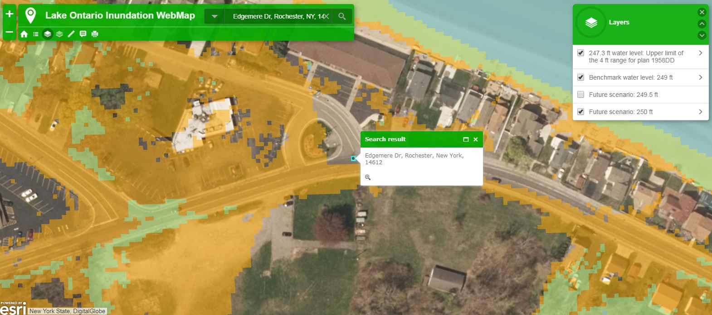Expand Benchmark water level layer details
Viewport: 712px width, 315px height.
click(x=700, y=77)
